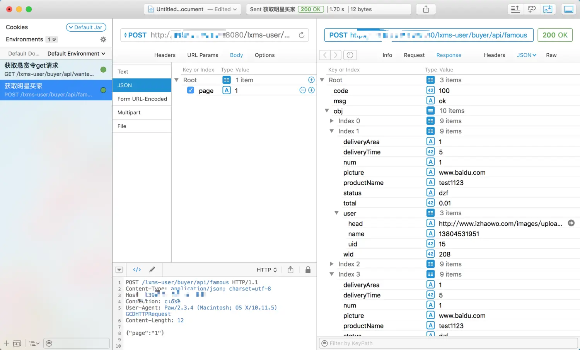Toggle the panel layout icon at top right

(569, 9)
